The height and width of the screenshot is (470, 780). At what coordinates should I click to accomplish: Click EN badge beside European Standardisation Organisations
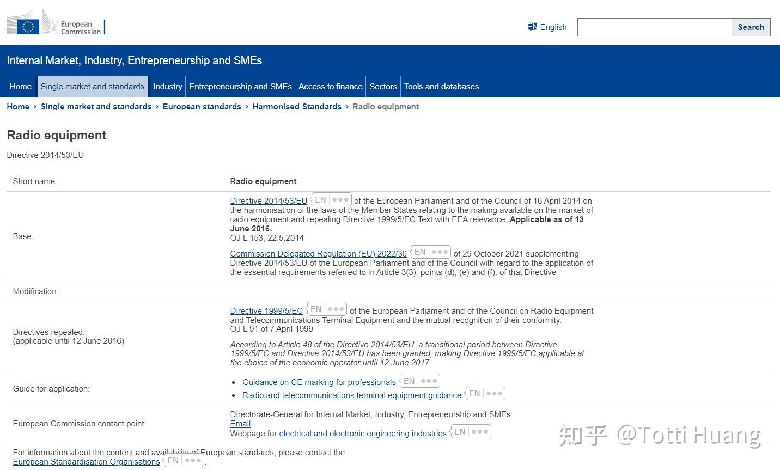coord(173,461)
